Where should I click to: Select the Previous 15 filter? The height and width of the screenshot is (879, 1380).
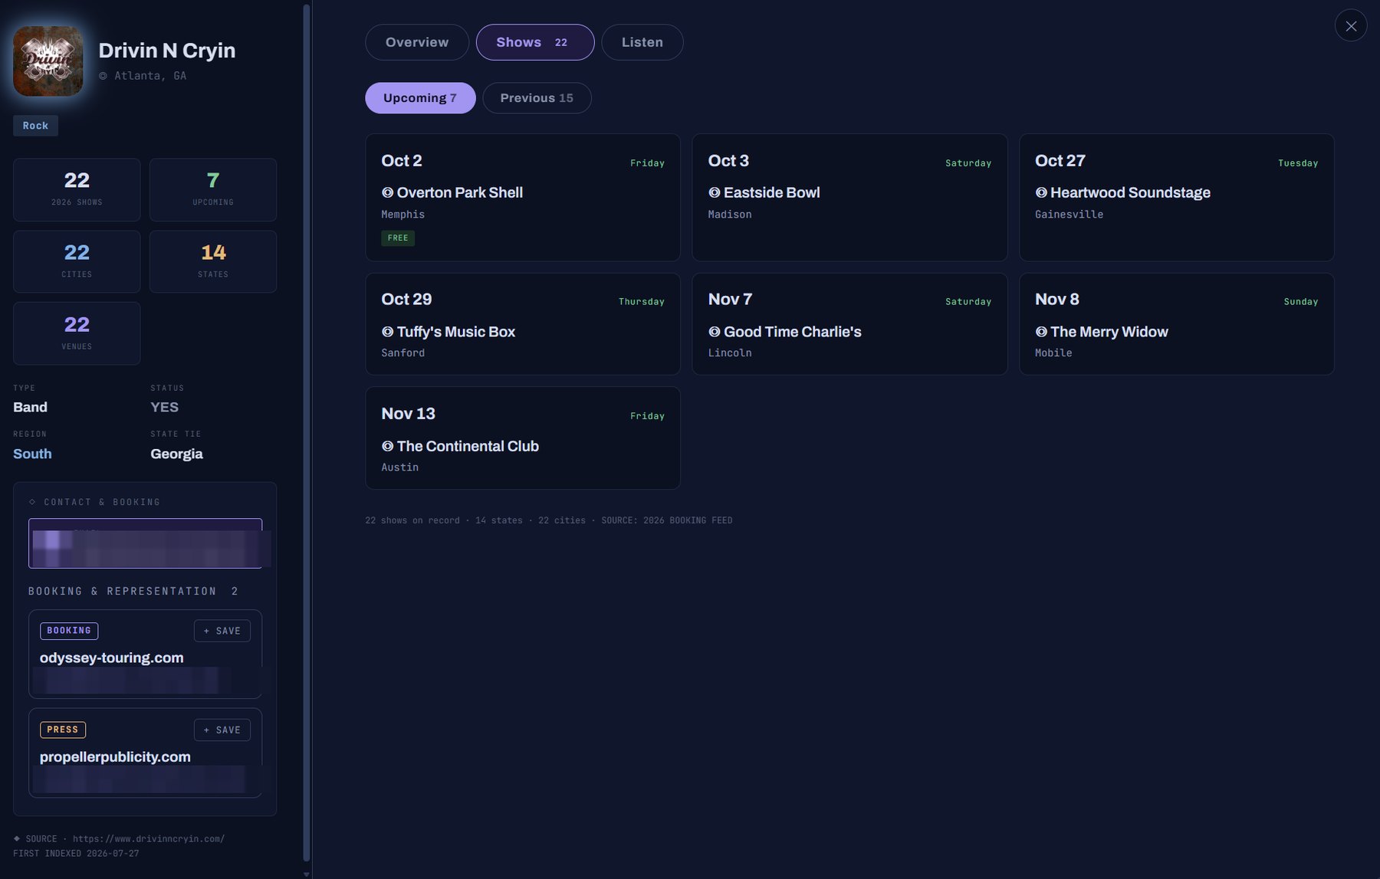point(537,98)
